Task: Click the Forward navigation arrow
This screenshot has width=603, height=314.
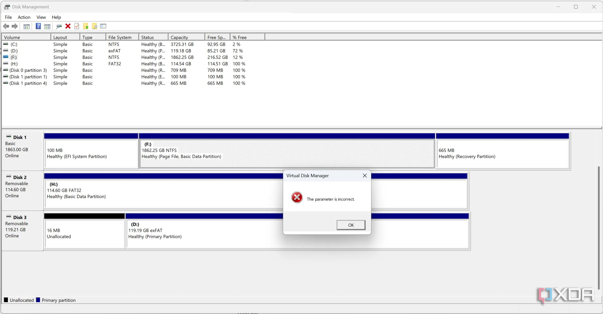Action: (x=15, y=26)
